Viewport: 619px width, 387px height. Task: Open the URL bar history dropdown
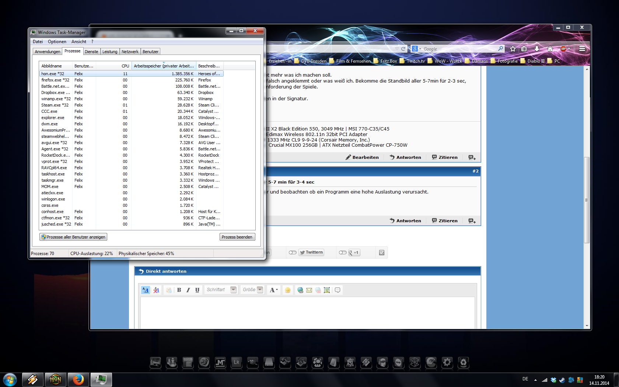(x=397, y=49)
